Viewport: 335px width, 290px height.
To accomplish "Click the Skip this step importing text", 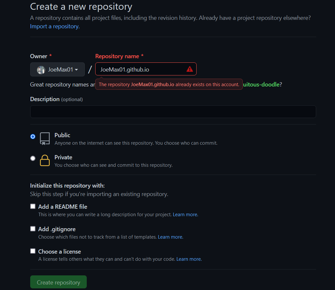I will [x=99, y=194].
